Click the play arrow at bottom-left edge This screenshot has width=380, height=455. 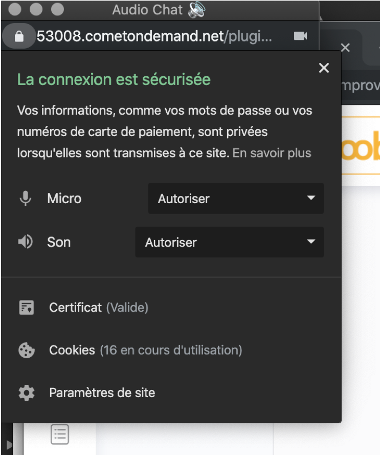9,445
